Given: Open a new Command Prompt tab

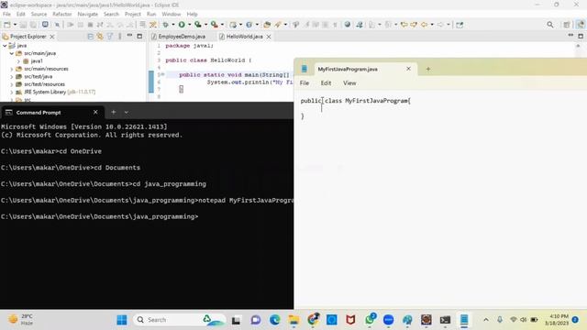Looking at the screenshot, I should pyautogui.click(x=114, y=112).
